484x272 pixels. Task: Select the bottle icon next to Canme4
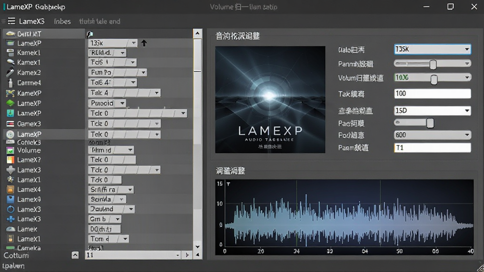(10, 83)
